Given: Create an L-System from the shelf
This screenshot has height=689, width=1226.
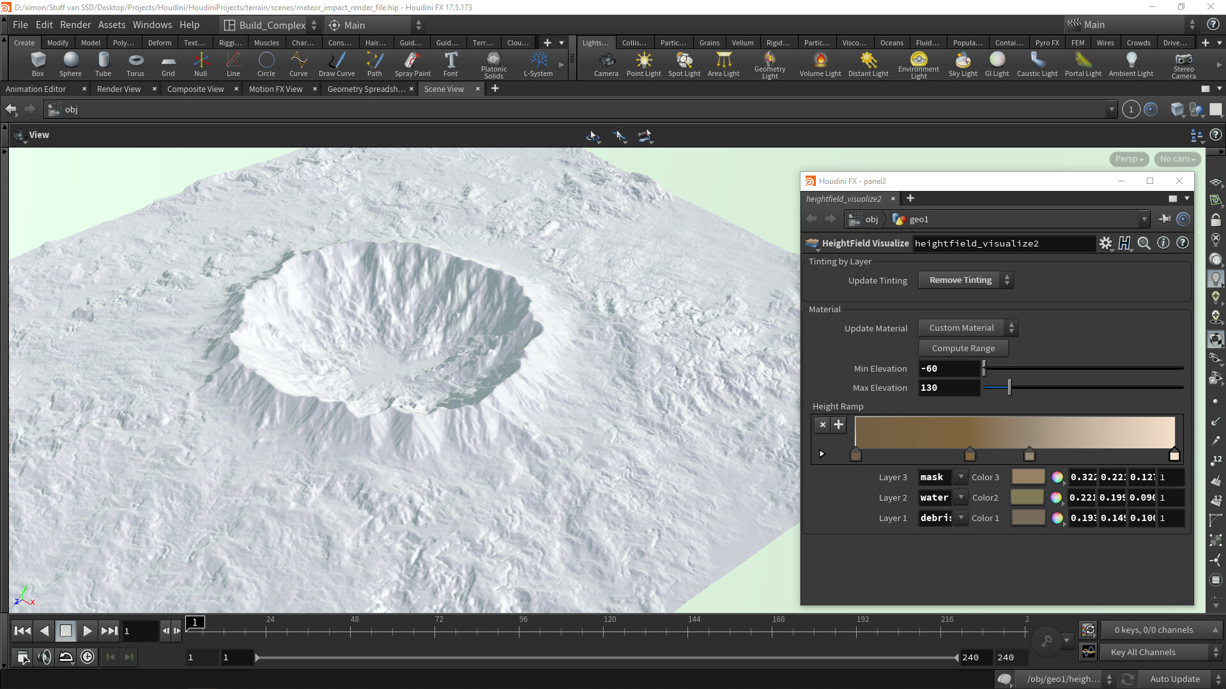Looking at the screenshot, I should pyautogui.click(x=537, y=64).
